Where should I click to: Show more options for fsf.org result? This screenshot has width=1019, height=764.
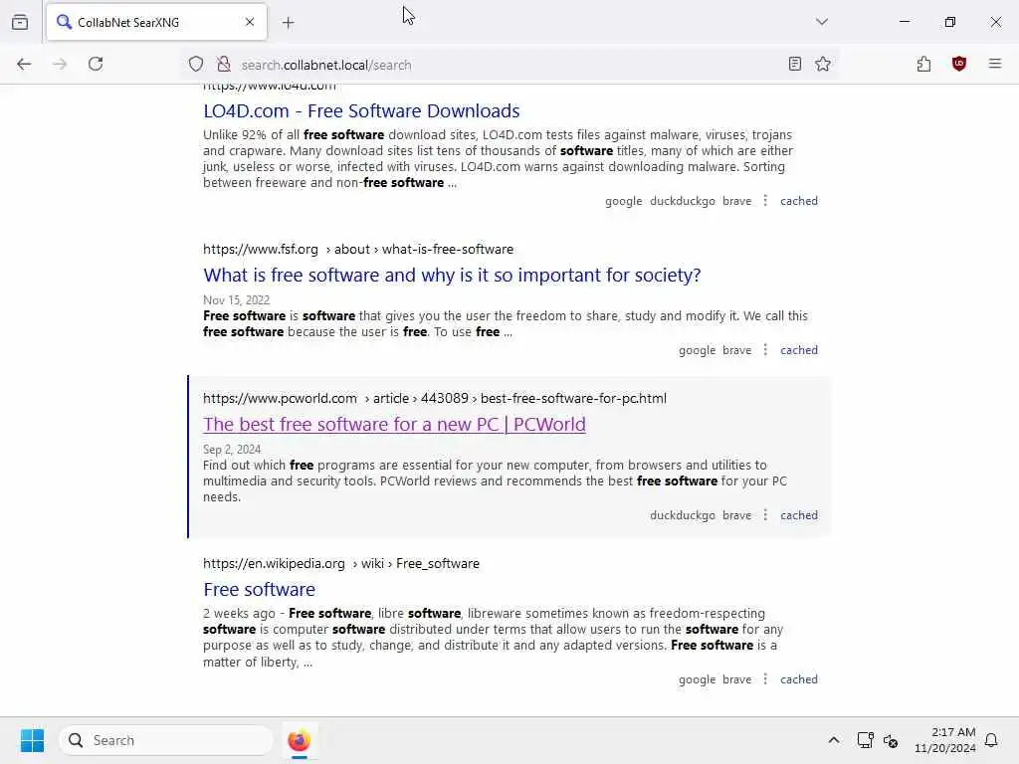pos(765,350)
